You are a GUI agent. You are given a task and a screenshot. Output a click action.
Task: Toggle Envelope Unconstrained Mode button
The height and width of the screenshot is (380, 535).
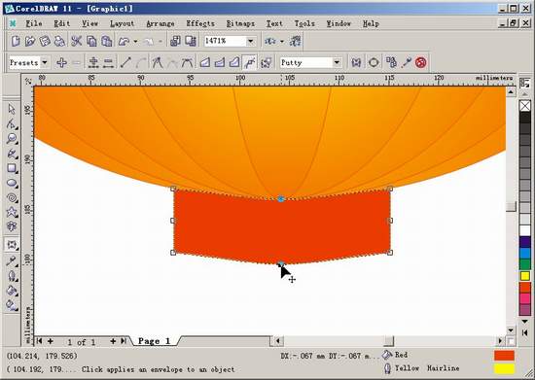point(250,63)
